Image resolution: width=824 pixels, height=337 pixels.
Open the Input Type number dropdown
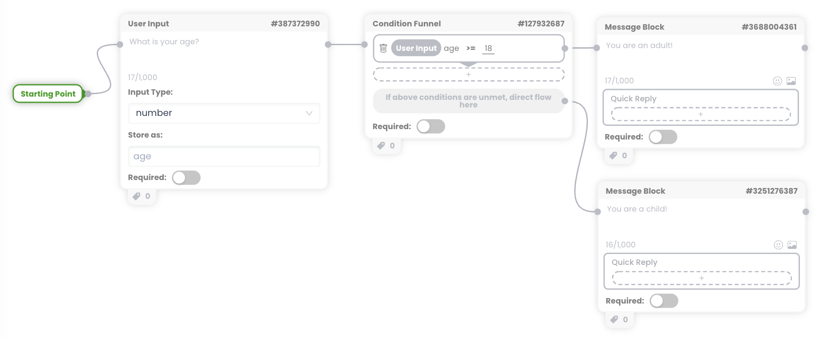pos(224,113)
